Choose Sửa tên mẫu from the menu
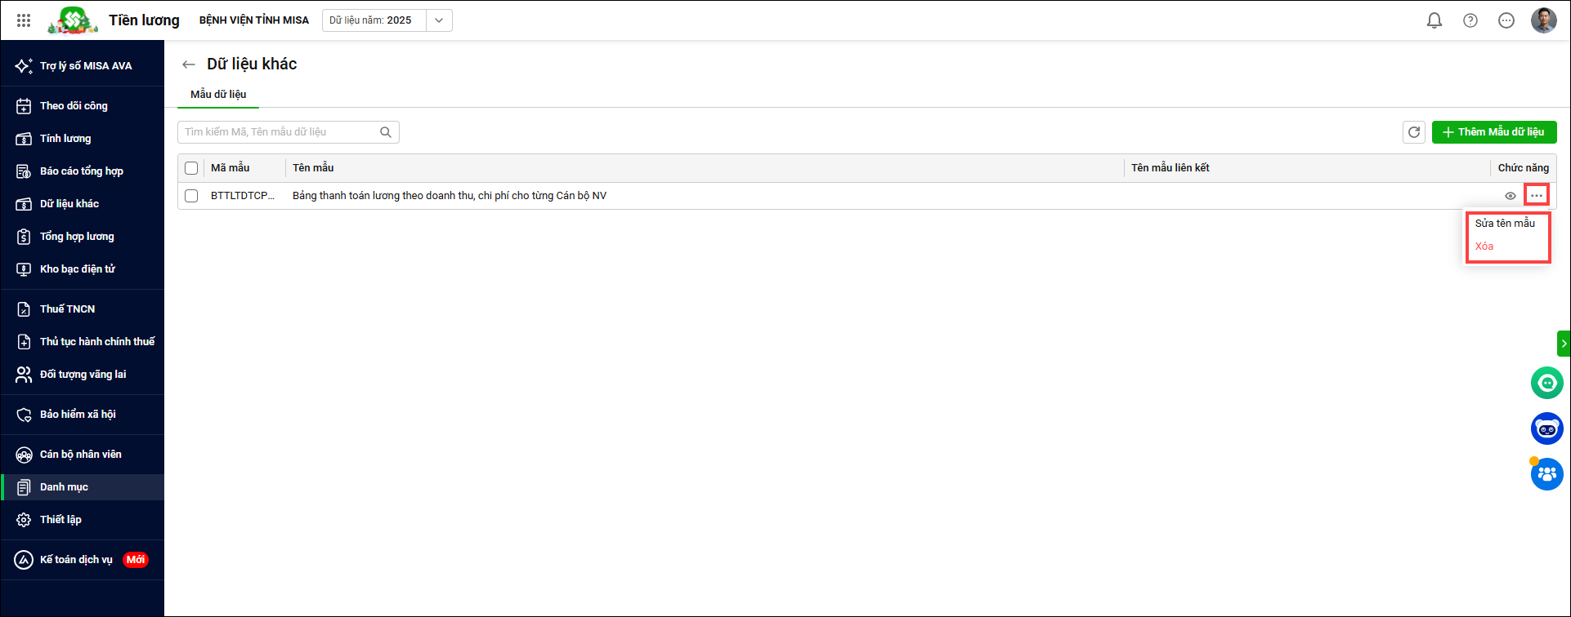Viewport: 1571px width, 617px height. click(1505, 223)
